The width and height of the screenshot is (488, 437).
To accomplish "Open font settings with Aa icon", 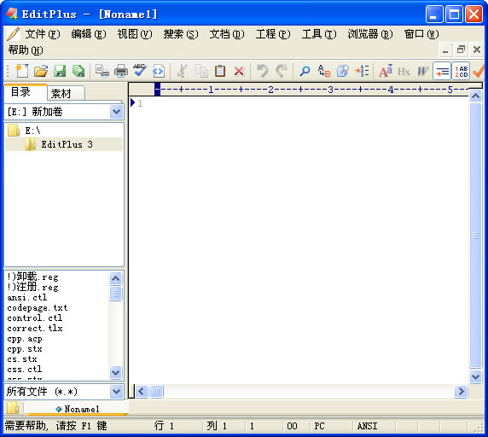I will (x=386, y=71).
